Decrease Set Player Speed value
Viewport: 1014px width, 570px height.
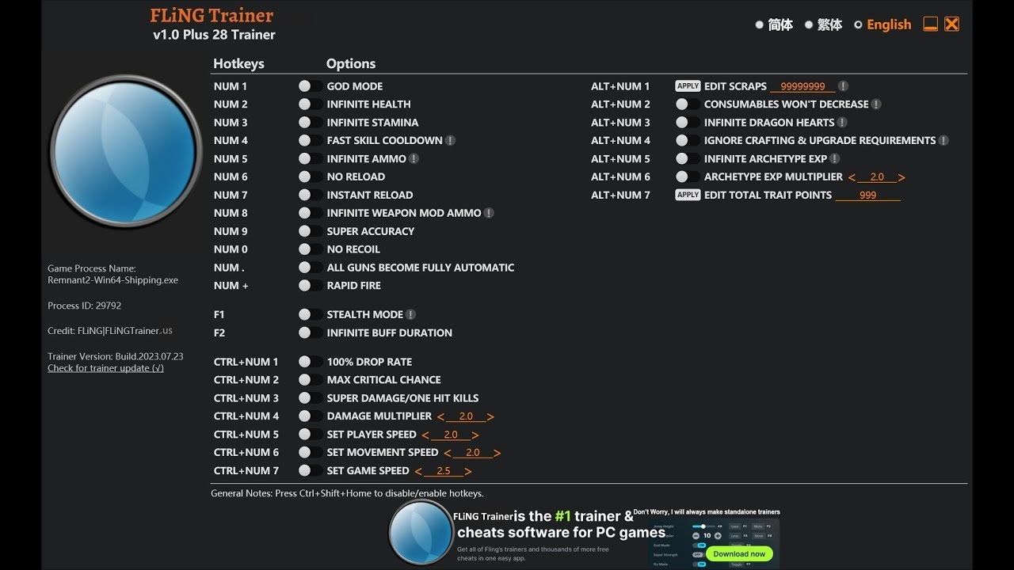pyautogui.click(x=425, y=435)
